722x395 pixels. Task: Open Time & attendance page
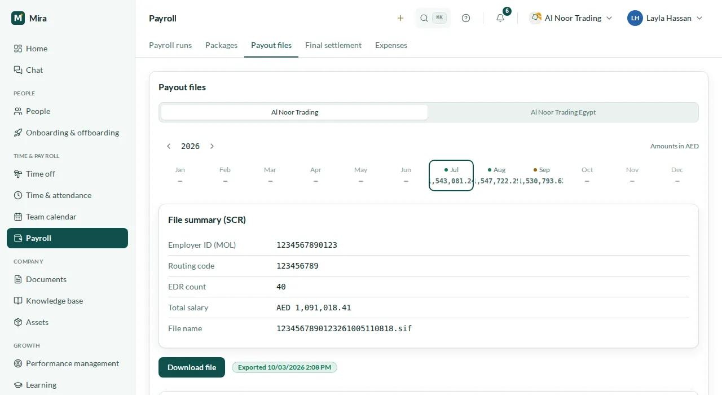(x=67, y=195)
